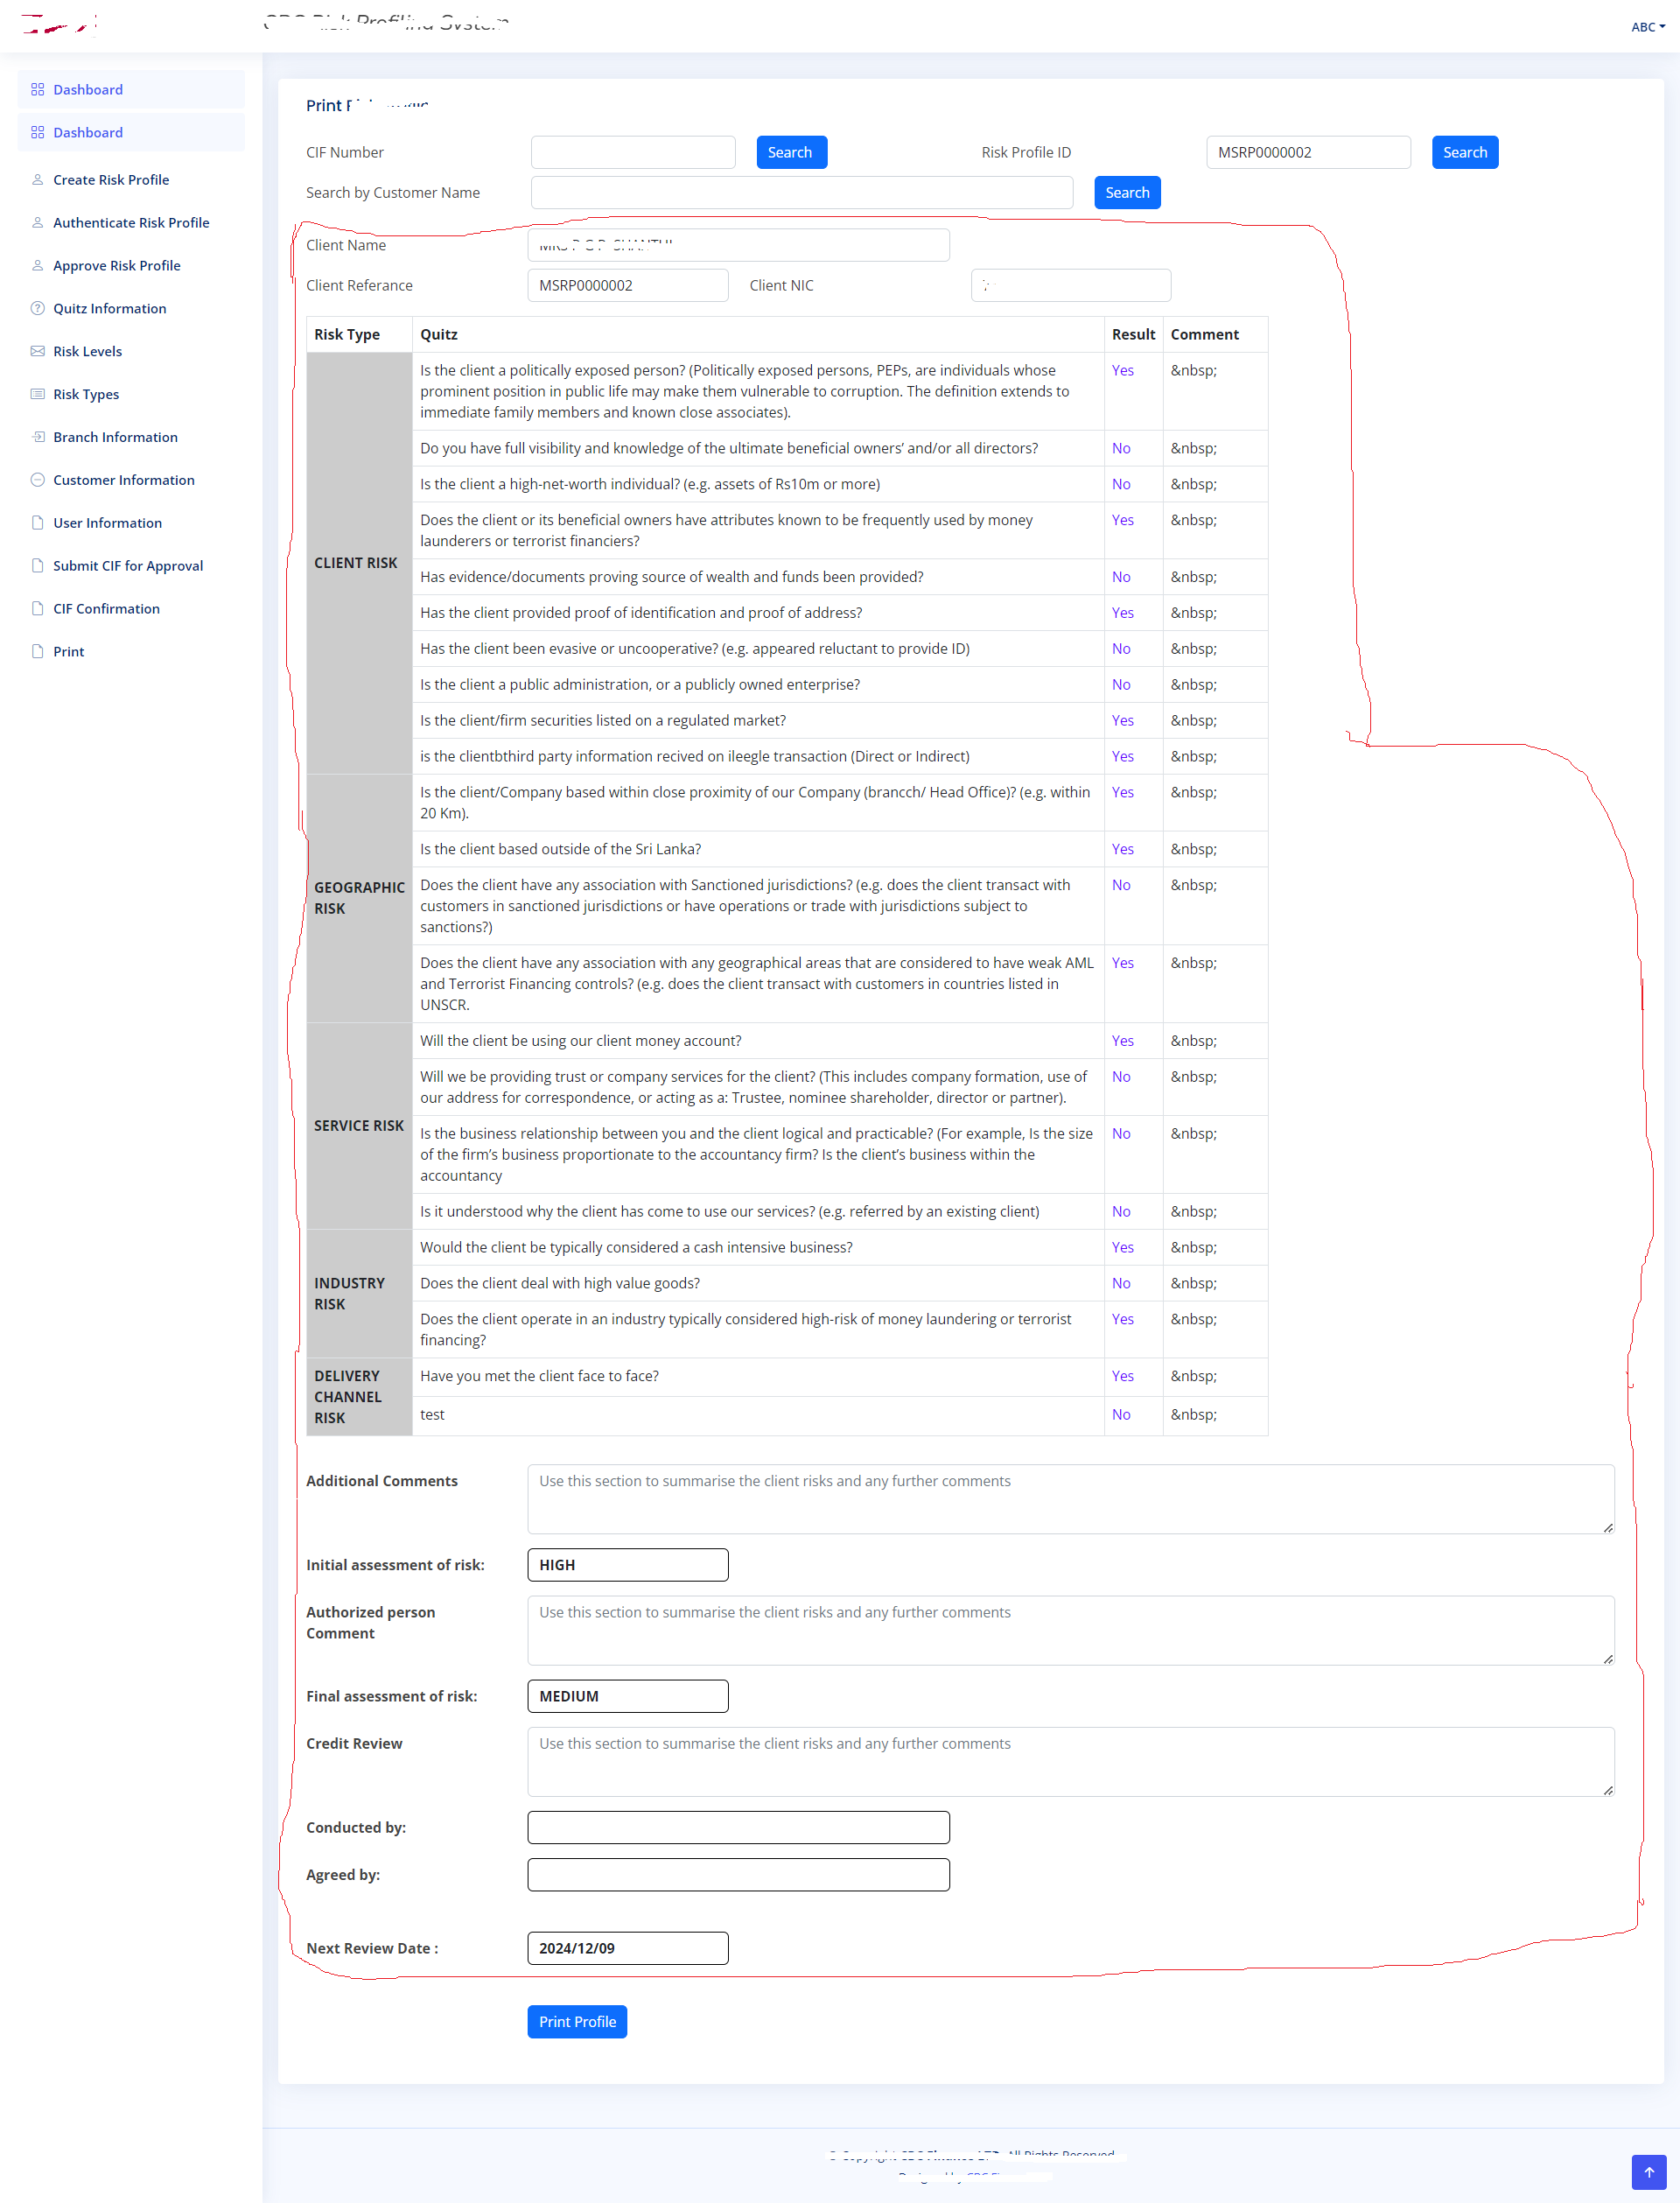Open Submit CIF for Approval
This screenshot has width=1680, height=2203.
(x=131, y=566)
